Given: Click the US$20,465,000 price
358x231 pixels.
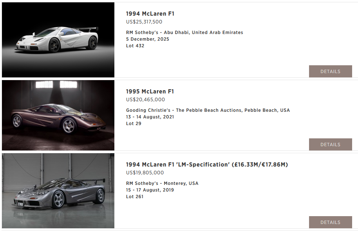Looking at the screenshot, I should point(145,100).
